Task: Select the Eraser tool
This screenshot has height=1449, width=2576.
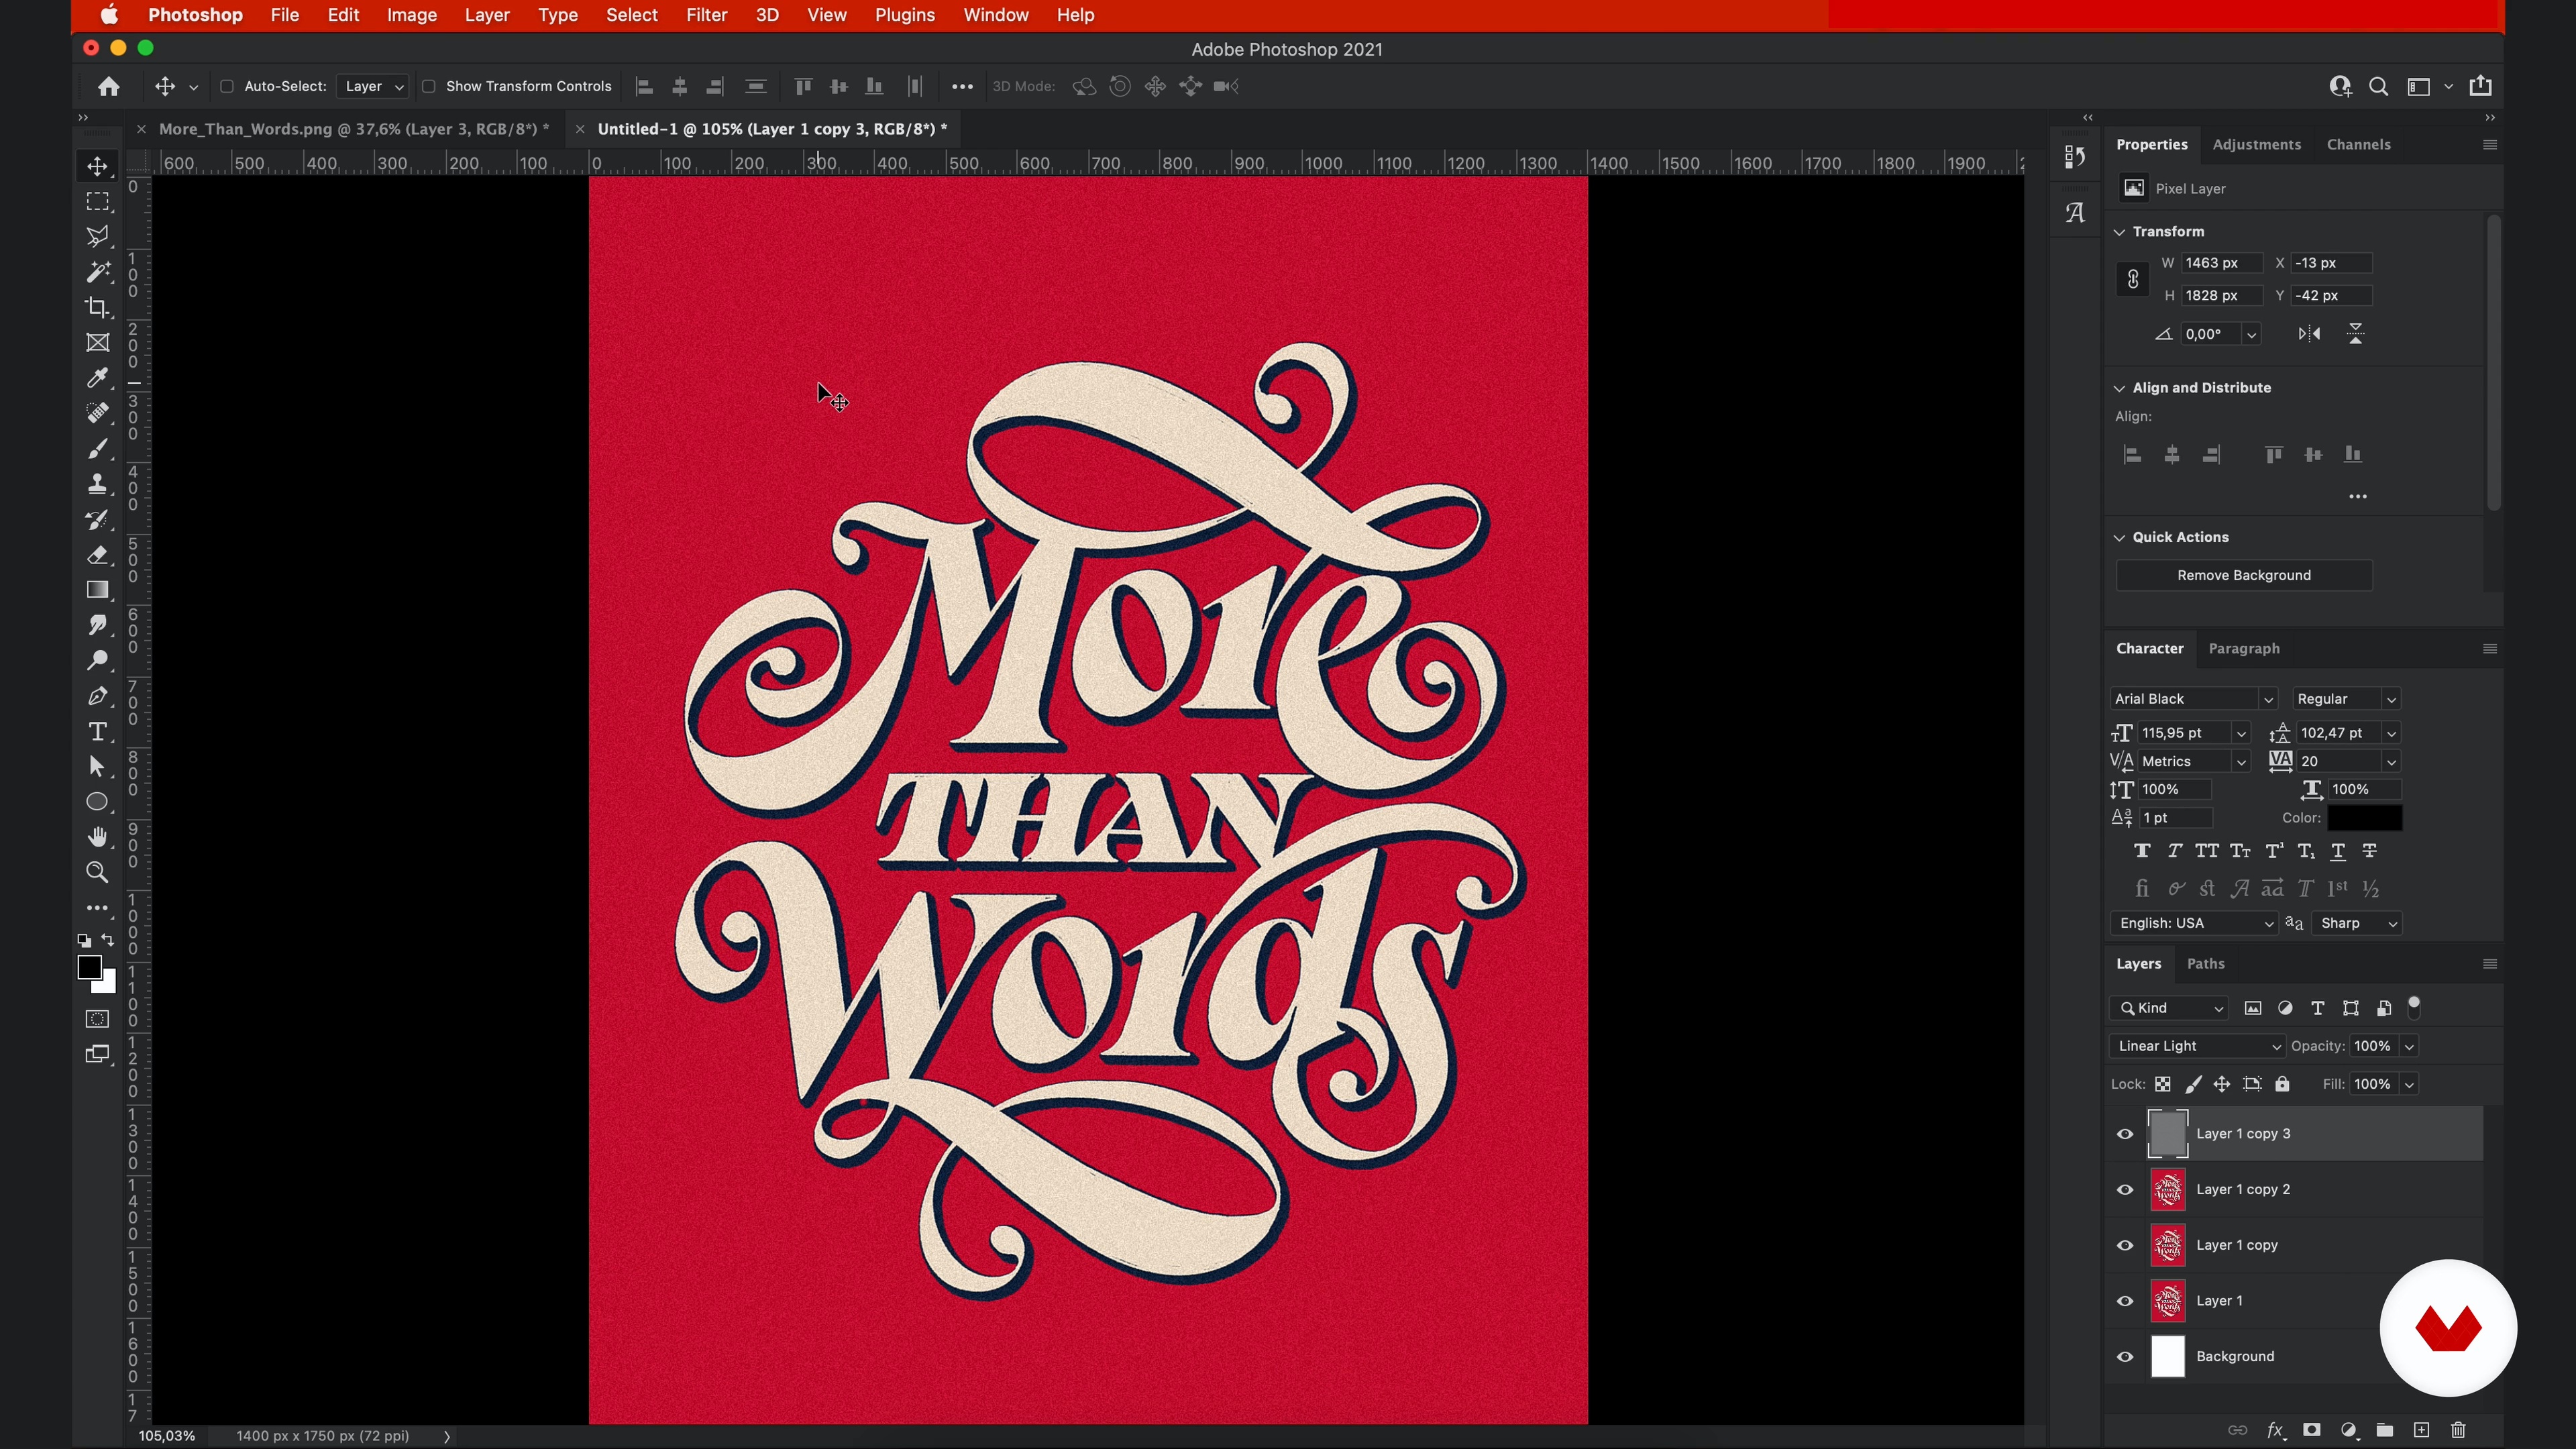Action: [x=97, y=555]
